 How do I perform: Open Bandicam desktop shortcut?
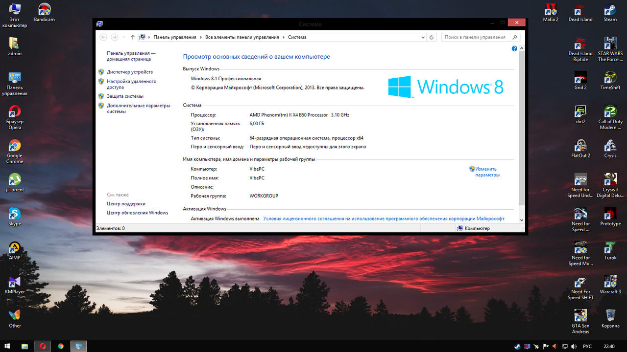click(44, 13)
